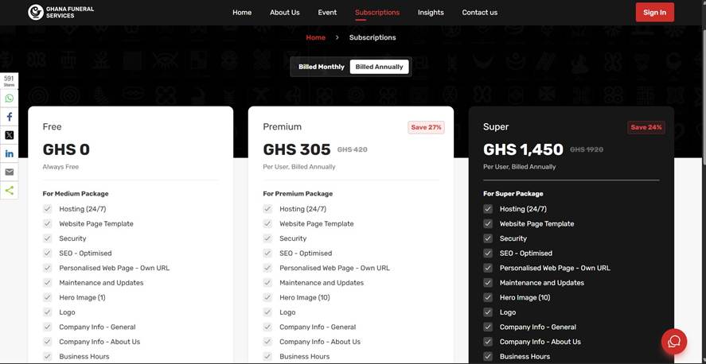This screenshot has height=364, width=706.
Task: Toggle Premium plan Personalised Web Page checkbox
Action: tap(267, 269)
